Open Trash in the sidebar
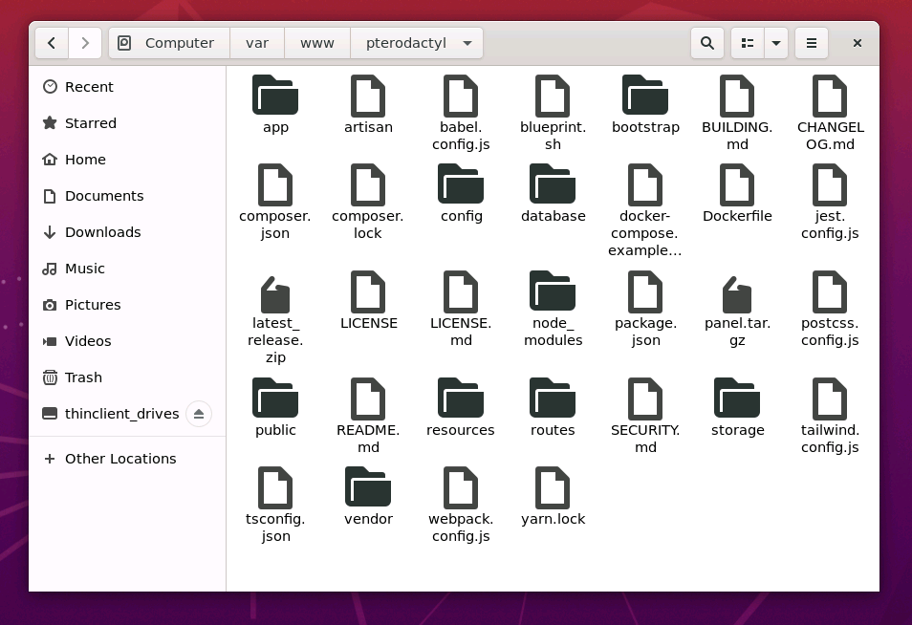The width and height of the screenshot is (912, 625). coord(127,377)
